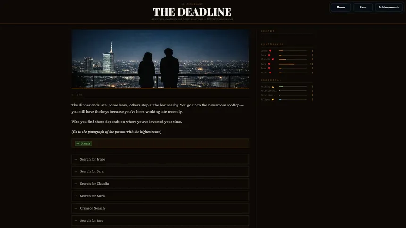Click the arrow icon before Search for Claudia
Image resolution: width=406 pixels, height=228 pixels.
pos(76,184)
